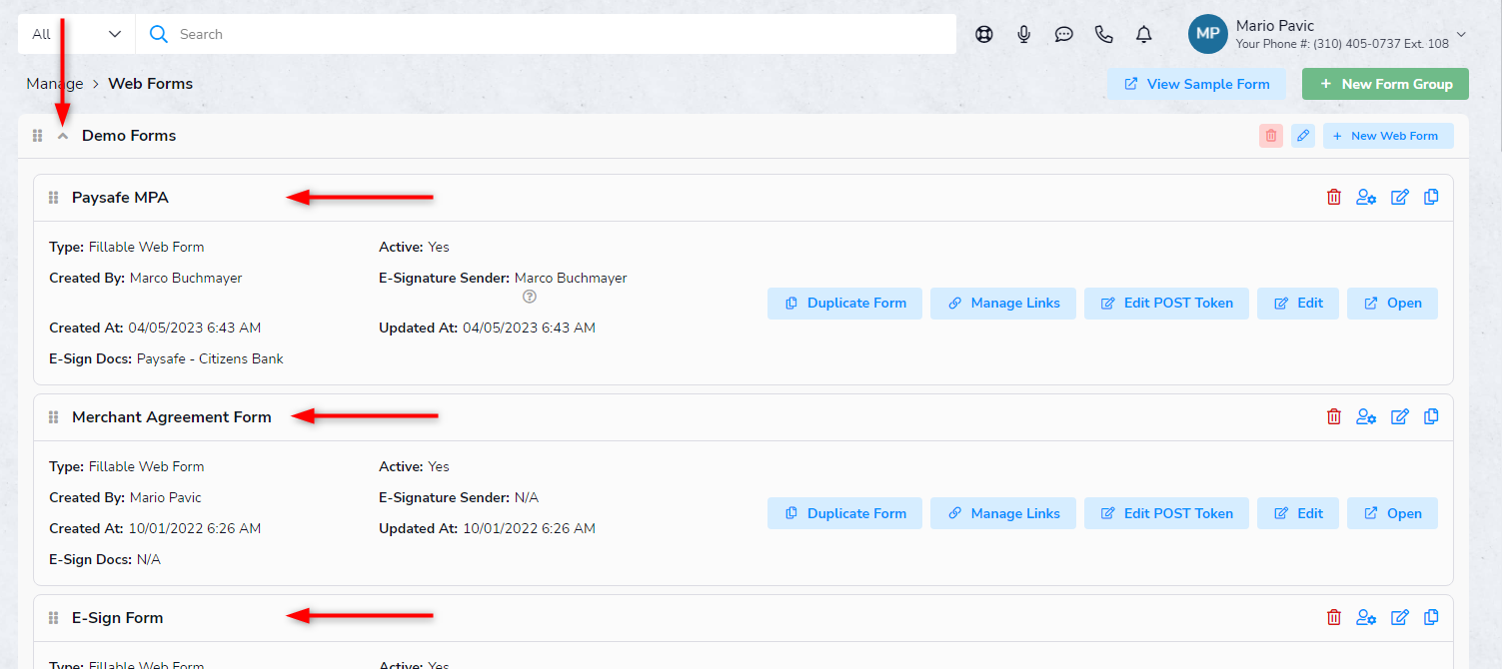Click Open button for Merchant Agreement Form
1502x669 pixels.
pyautogui.click(x=1392, y=513)
